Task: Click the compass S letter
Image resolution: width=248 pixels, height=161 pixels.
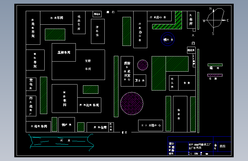Action: point(213,34)
